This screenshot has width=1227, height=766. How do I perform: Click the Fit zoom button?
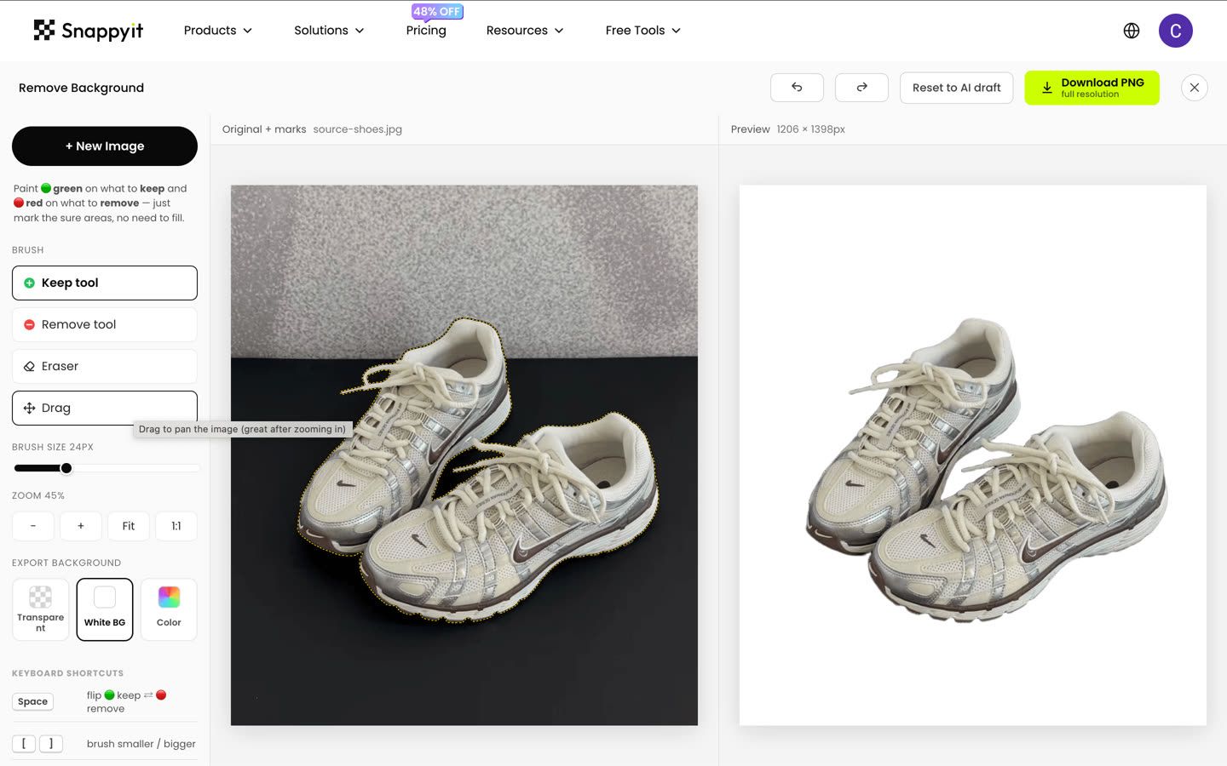[129, 526]
